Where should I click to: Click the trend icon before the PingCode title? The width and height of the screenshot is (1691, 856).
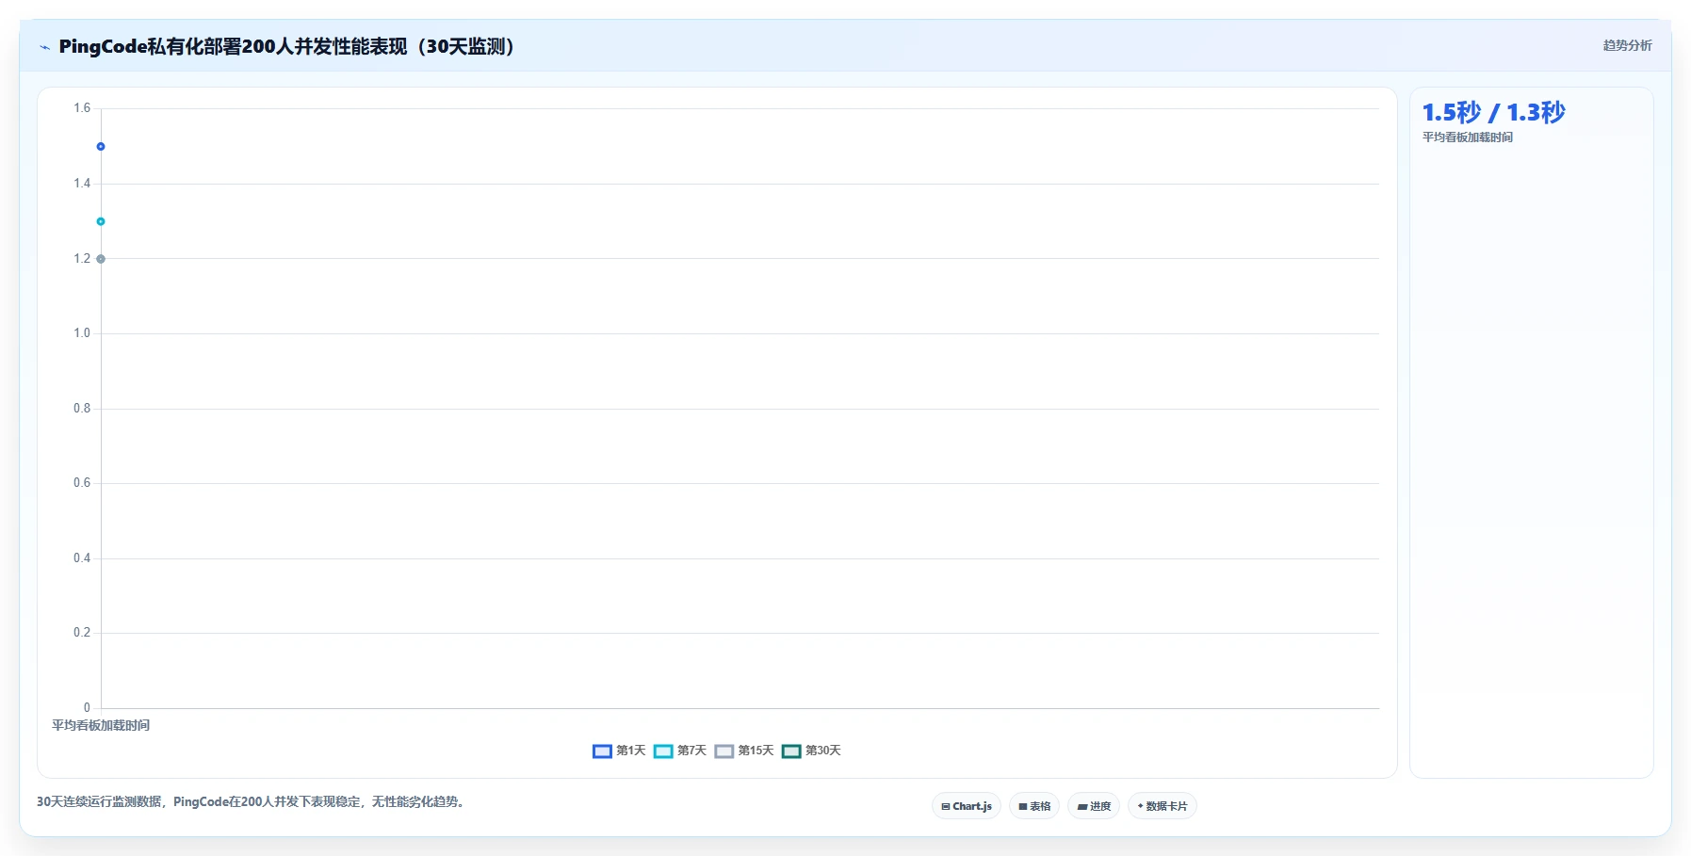pyautogui.click(x=44, y=47)
